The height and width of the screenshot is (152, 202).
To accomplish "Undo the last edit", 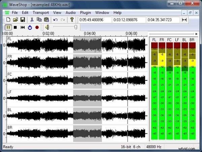I will [x=56, y=20].
